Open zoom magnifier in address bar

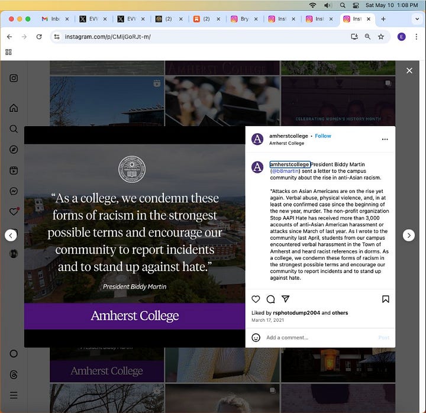pyautogui.click(x=367, y=37)
